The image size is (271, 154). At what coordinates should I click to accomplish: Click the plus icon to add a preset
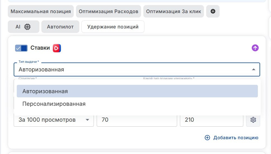[213, 11]
